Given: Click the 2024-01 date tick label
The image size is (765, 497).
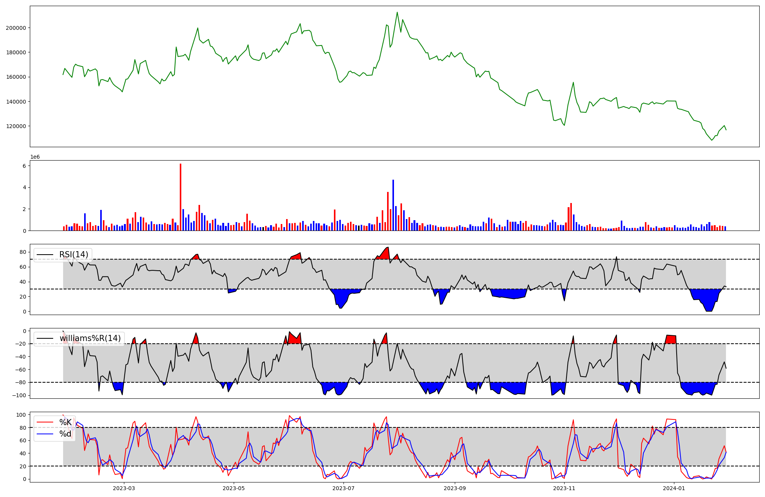Looking at the screenshot, I should (674, 488).
